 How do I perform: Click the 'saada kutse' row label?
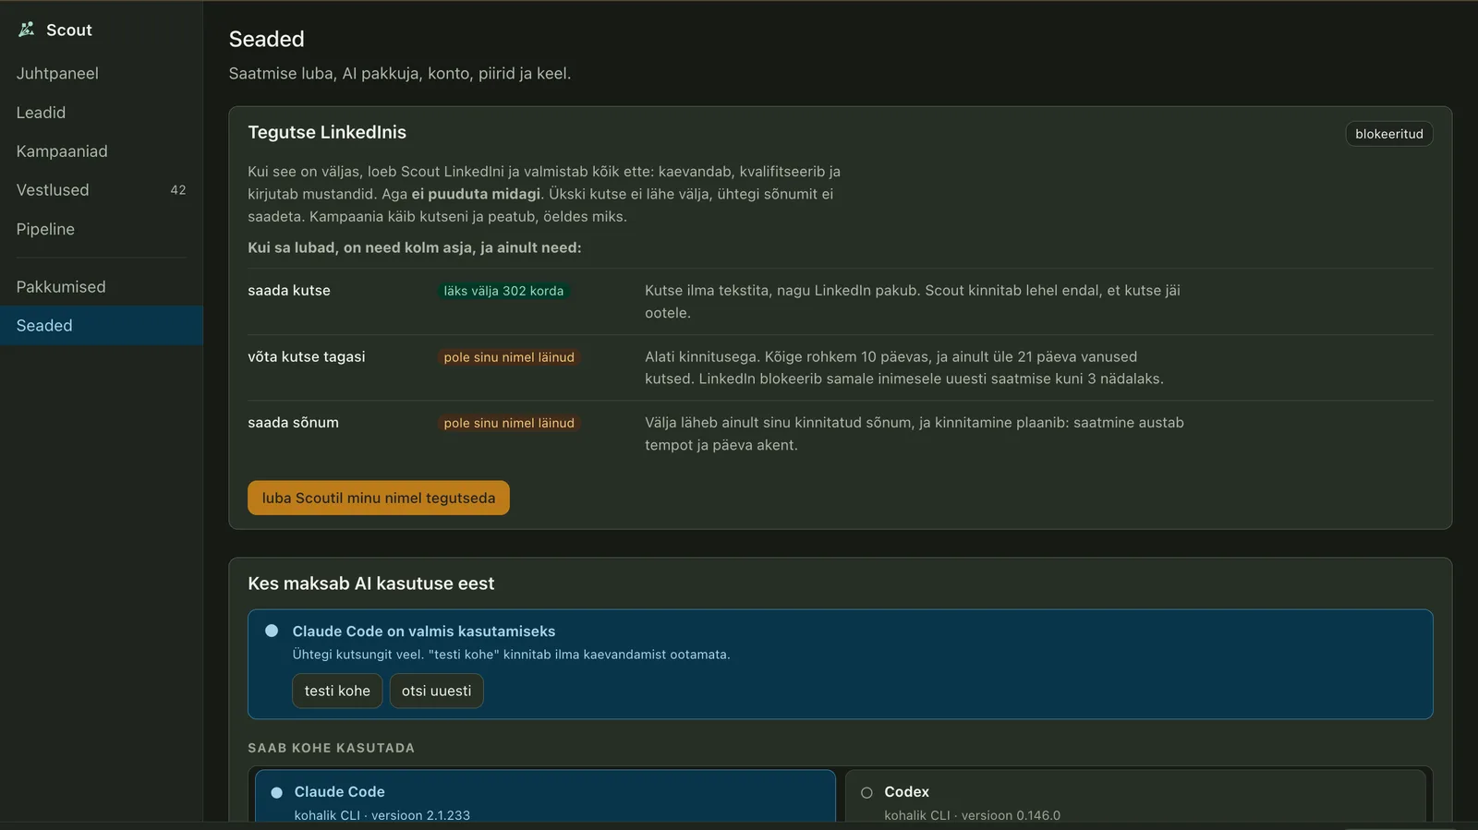pos(289,291)
